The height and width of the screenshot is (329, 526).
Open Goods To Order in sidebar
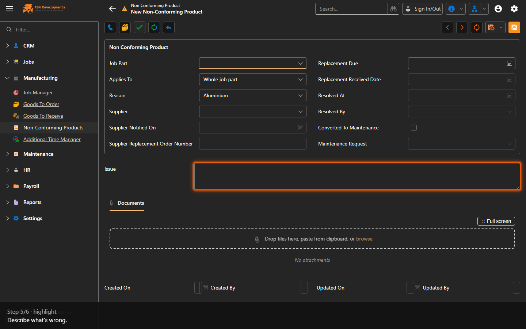(41, 104)
